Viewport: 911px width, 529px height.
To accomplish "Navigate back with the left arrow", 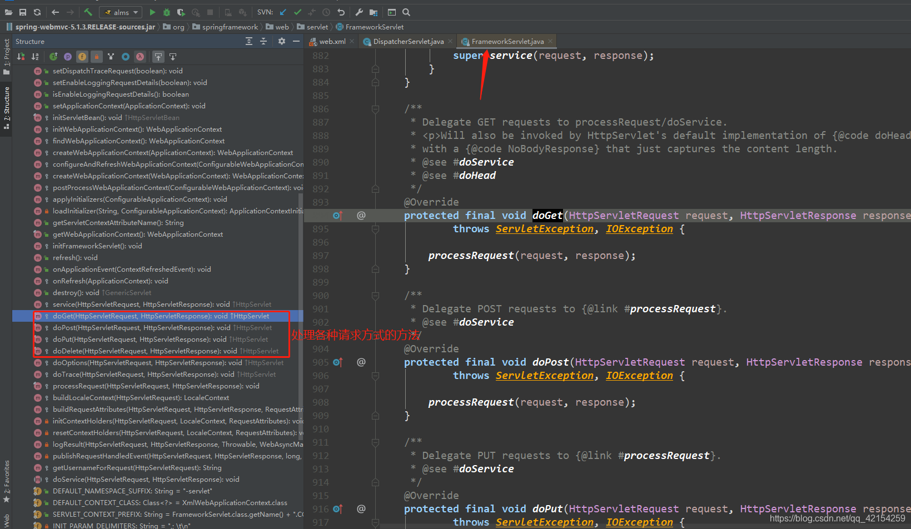I will coord(55,12).
